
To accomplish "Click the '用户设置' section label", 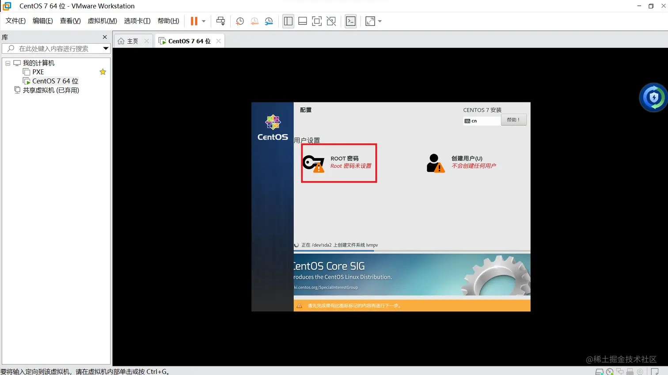I will (x=307, y=140).
